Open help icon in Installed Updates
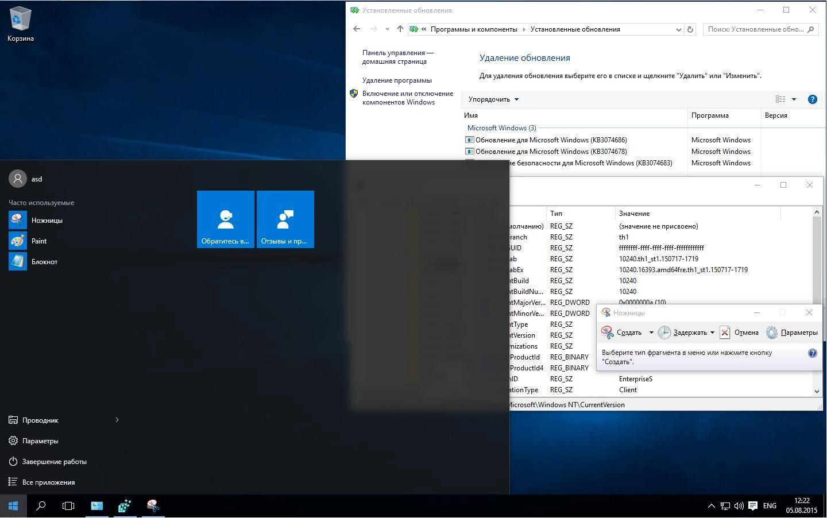The width and height of the screenshot is (827, 518). point(812,99)
